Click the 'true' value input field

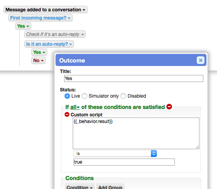[124, 162]
